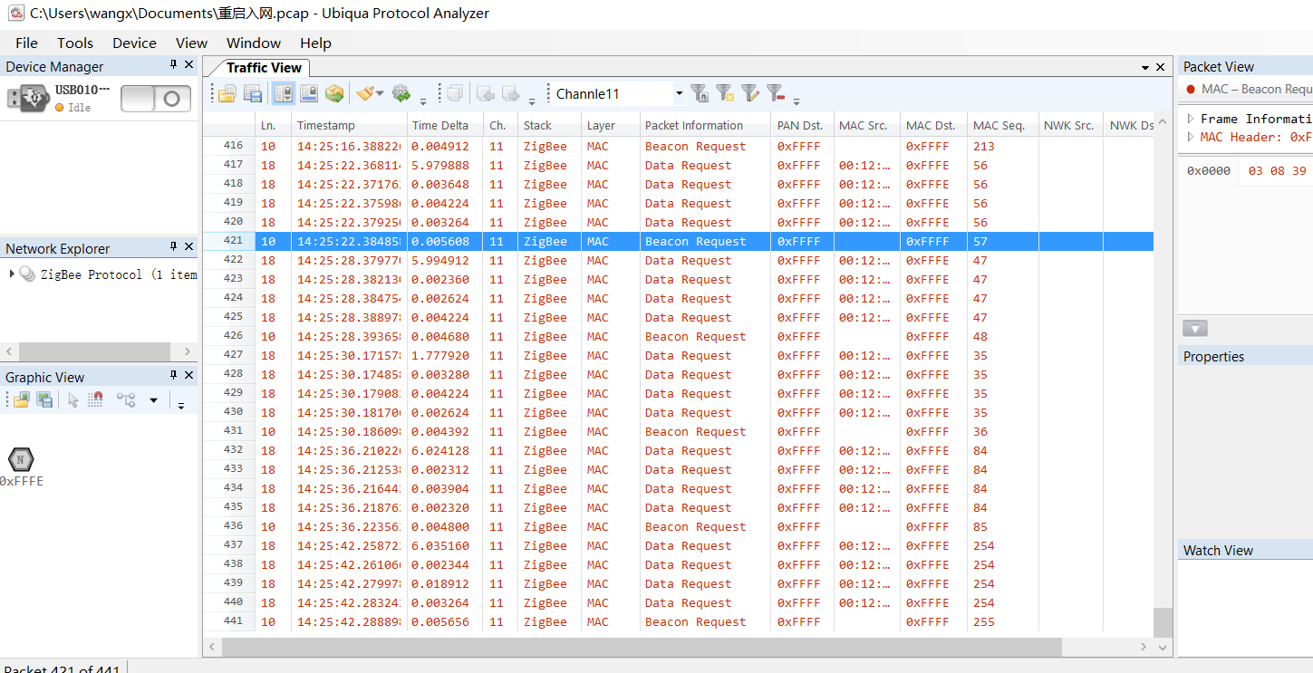The width and height of the screenshot is (1313, 673).
Task: Click the Packet Information column header
Action: tap(705, 125)
